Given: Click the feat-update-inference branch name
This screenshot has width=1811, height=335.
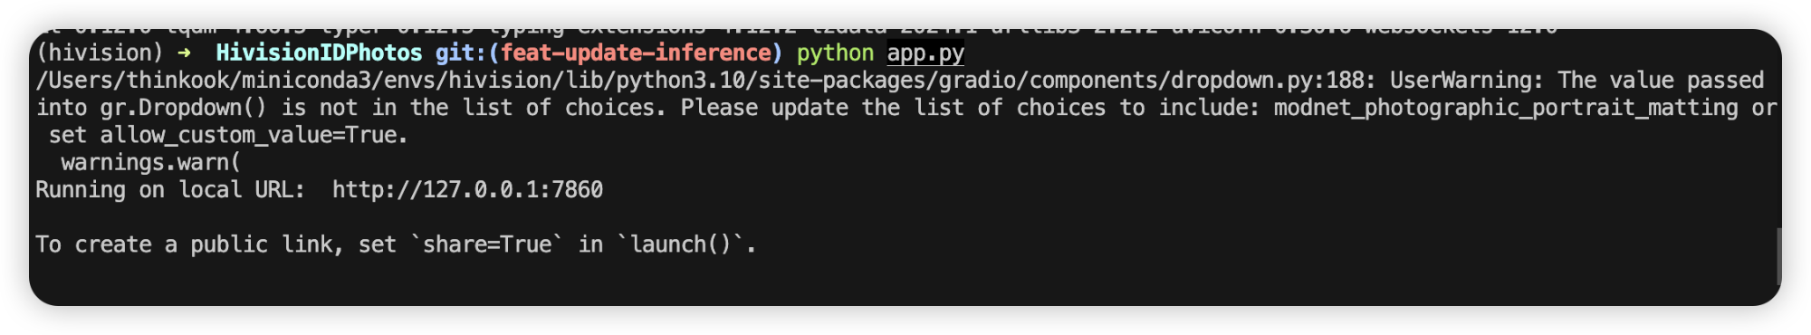Looking at the screenshot, I should pos(635,53).
